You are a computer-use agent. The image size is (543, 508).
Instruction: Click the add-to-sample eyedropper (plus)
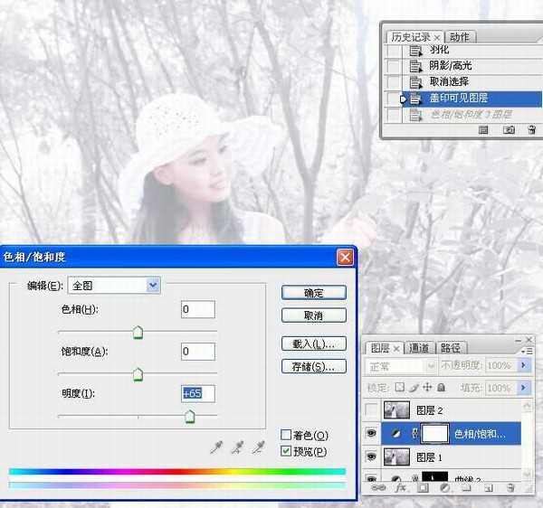click(x=237, y=447)
